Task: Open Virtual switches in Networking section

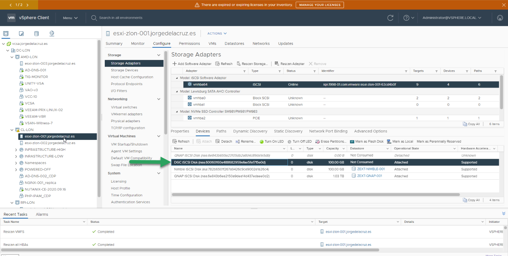Action: click(x=124, y=107)
